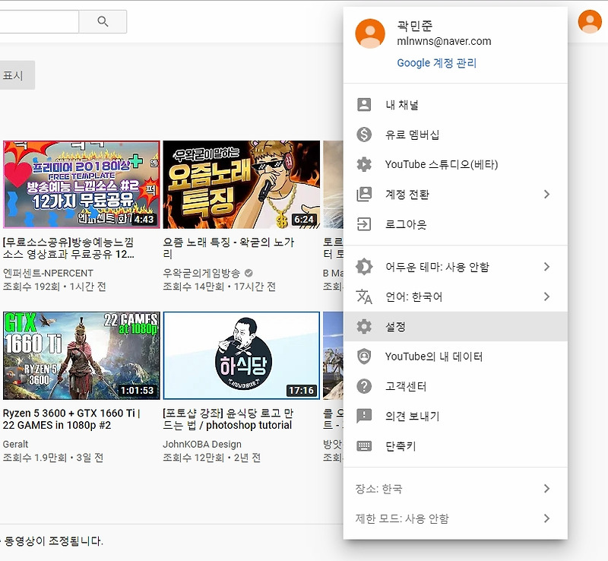Click the Google 계정 관리 link
This screenshot has width=608, height=561.
click(x=436, y=63)
